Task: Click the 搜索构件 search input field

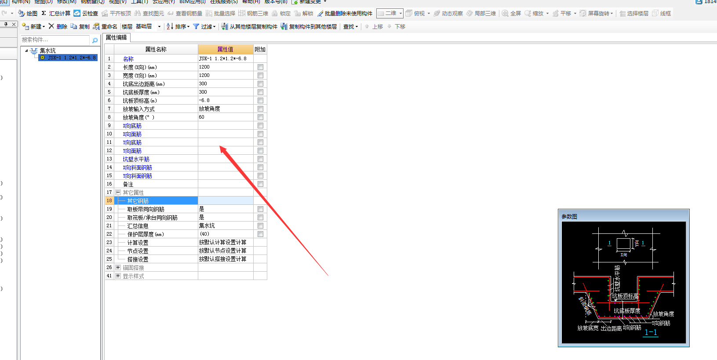Action: coord(55,40)
